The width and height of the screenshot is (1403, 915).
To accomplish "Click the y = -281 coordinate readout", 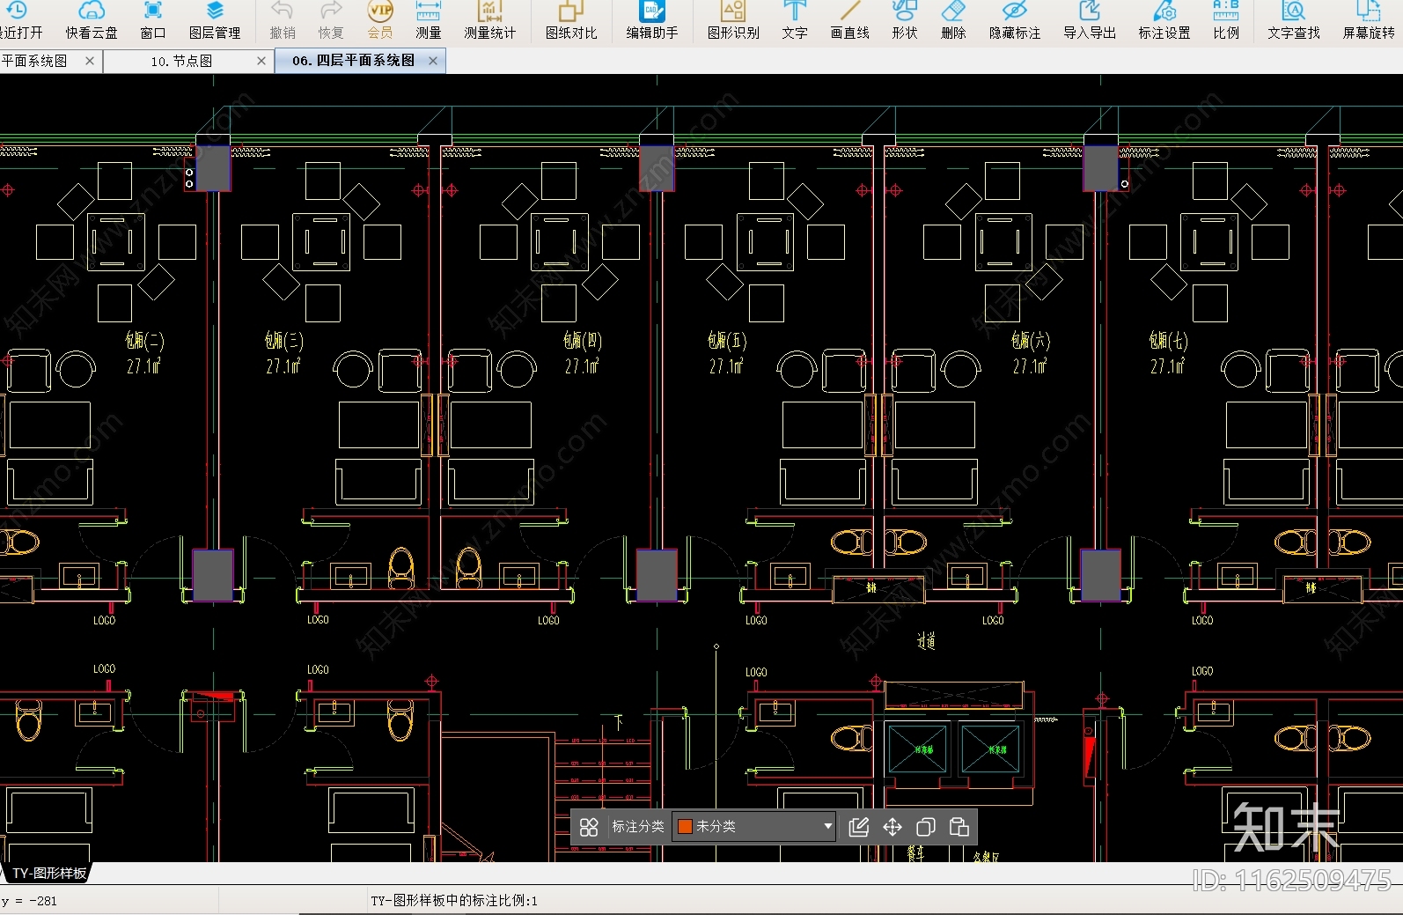I will point(29,901).
